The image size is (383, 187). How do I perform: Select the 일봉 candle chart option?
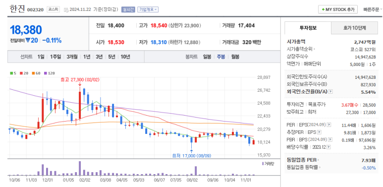pos(207,57)
